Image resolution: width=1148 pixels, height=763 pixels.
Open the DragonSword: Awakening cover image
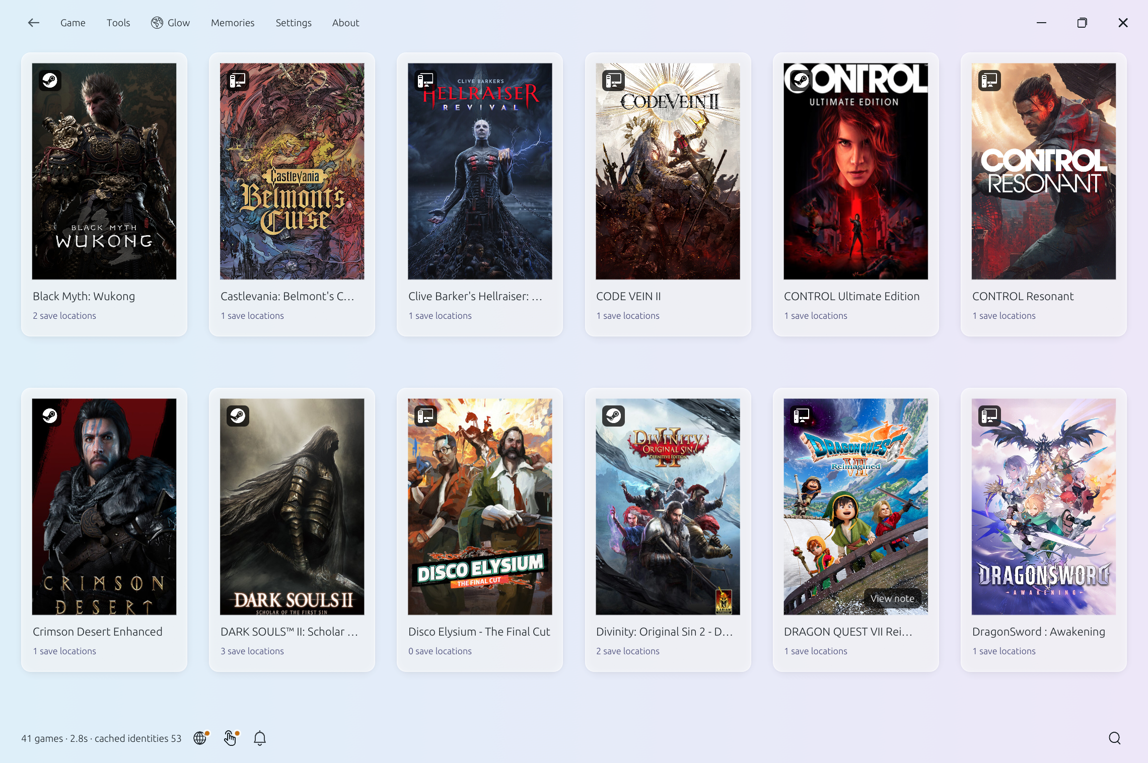click(1044, 507)
